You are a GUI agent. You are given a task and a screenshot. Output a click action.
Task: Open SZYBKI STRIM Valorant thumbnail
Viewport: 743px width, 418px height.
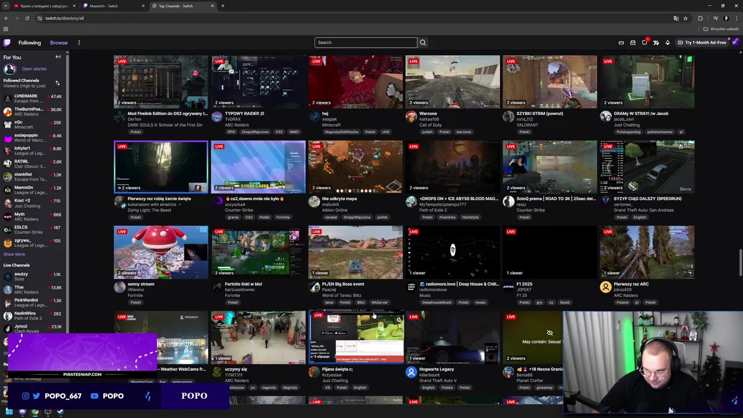coord(550,82)
